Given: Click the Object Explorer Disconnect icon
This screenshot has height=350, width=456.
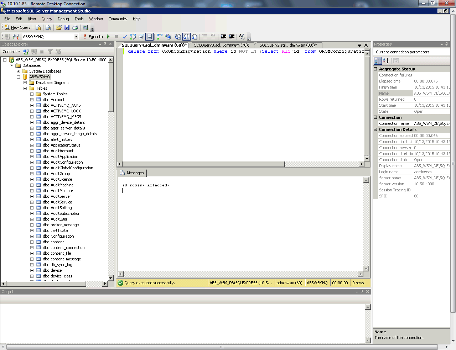Looking at the screenshot, I should click(x=34, y=52).
